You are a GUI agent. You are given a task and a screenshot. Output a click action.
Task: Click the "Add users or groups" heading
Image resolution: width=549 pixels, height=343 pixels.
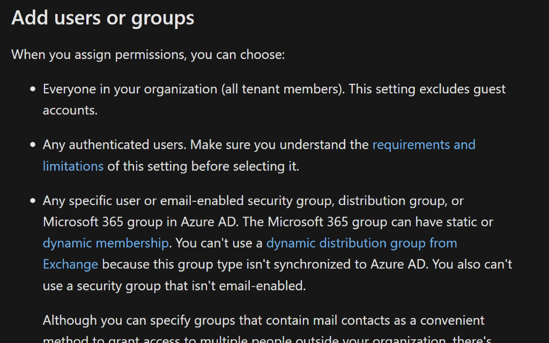tap(102, 18)
